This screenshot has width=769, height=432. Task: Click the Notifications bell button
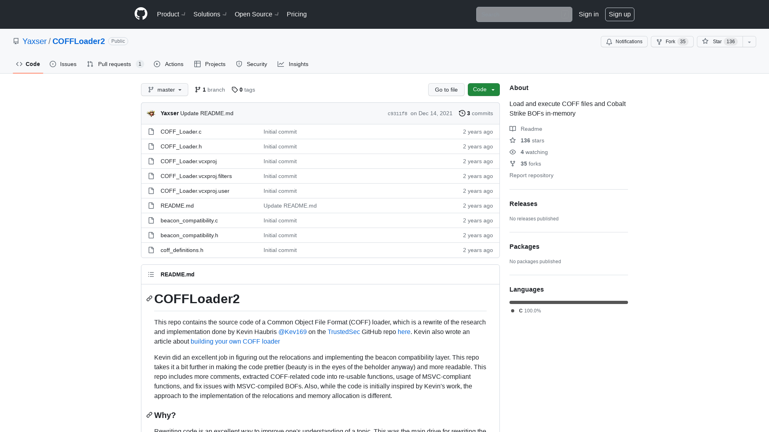pos(624,42)
